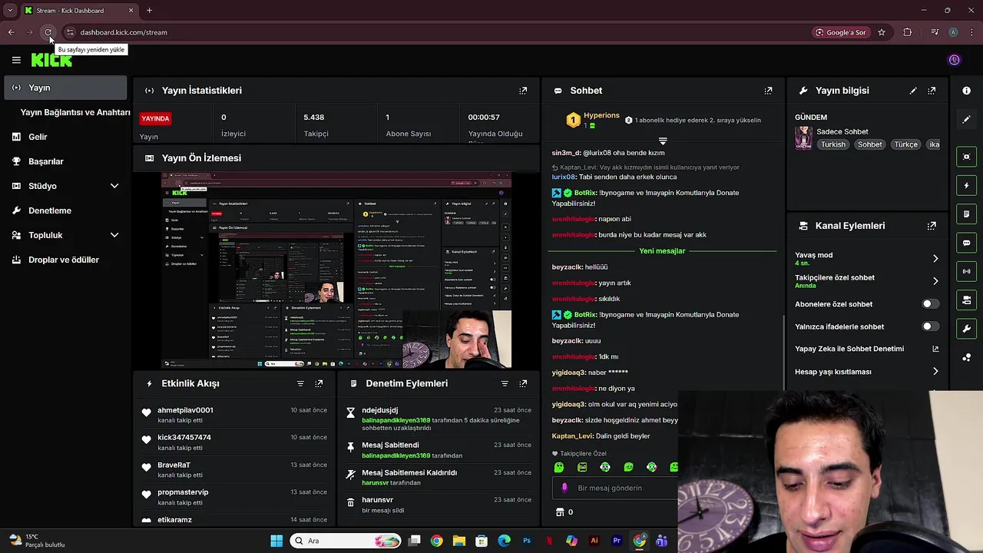Enable Abonelere özel sohbet switch

pos(930,304)
